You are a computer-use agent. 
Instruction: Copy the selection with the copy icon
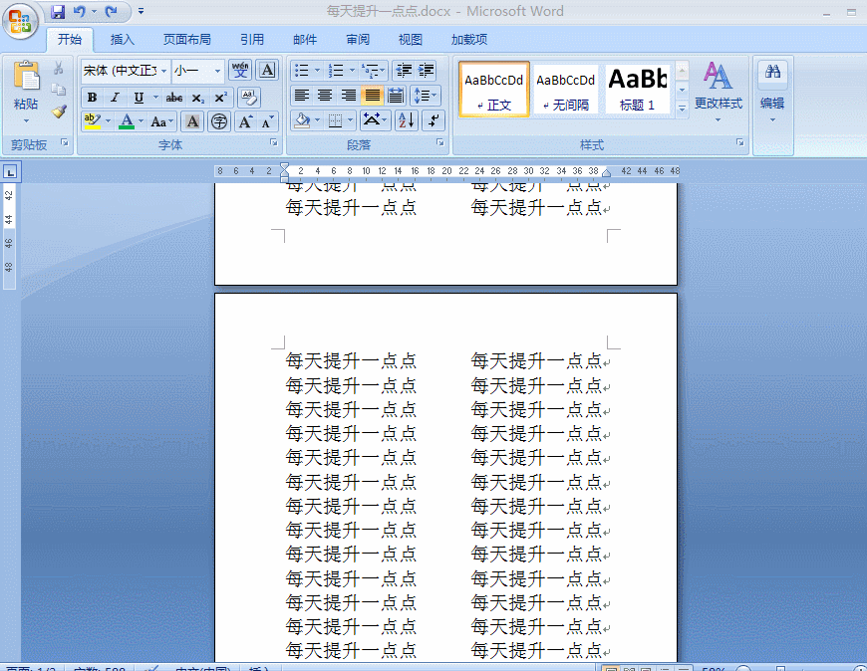(x=58, y=90)
